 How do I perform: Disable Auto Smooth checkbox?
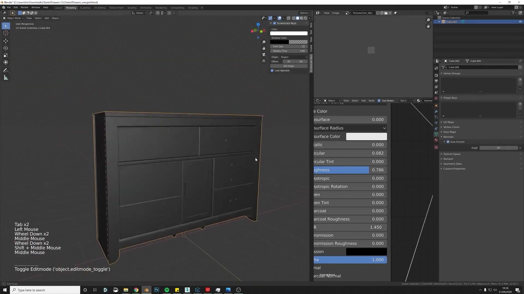tap(448, 142)
